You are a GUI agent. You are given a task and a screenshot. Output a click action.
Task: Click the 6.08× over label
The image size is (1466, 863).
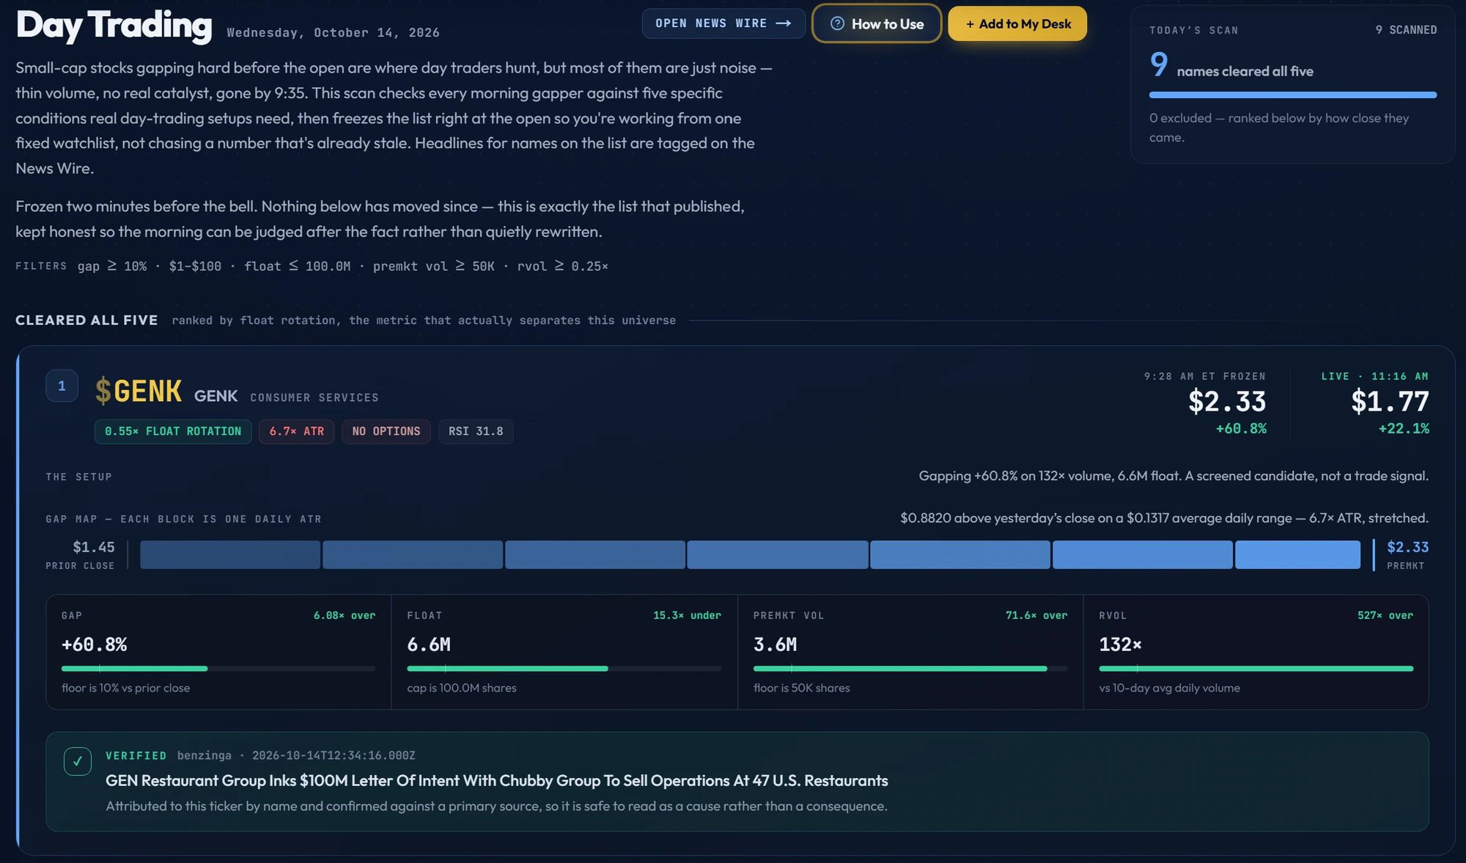(345, 615)
